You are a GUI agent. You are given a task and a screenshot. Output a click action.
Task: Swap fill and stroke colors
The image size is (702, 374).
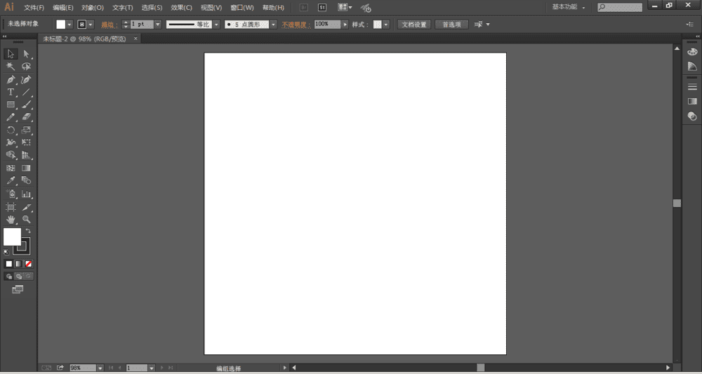(x=28, y=231)
